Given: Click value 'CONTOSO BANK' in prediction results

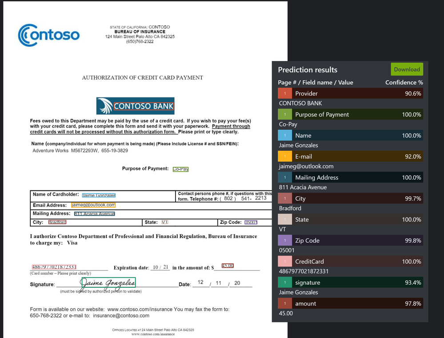Looking at the screenshot, I should tap(300, 103).
